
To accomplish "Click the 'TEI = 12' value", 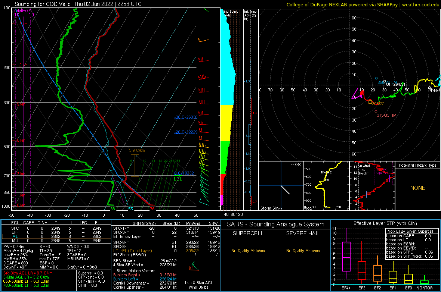I will [x=74, y=251].
